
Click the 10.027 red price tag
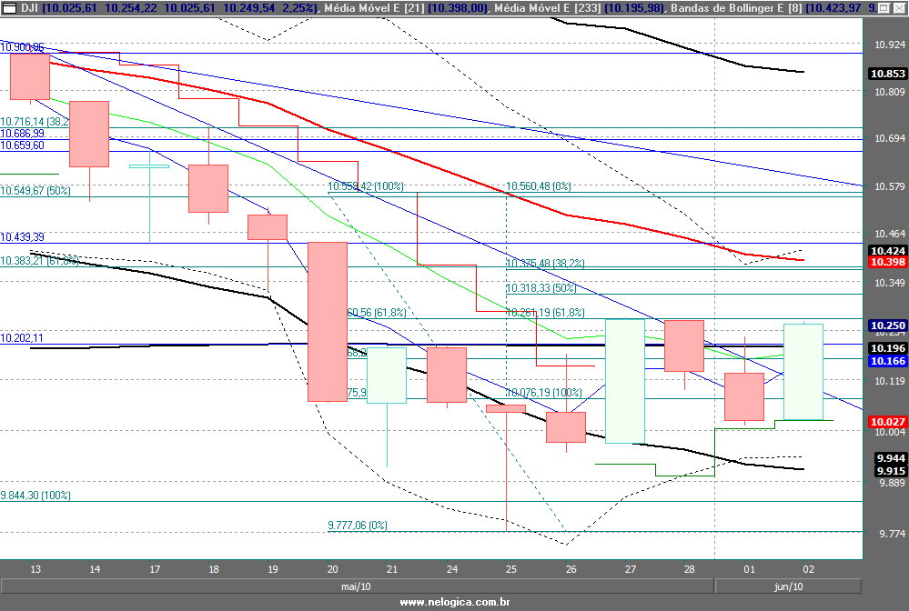(887, 422)
